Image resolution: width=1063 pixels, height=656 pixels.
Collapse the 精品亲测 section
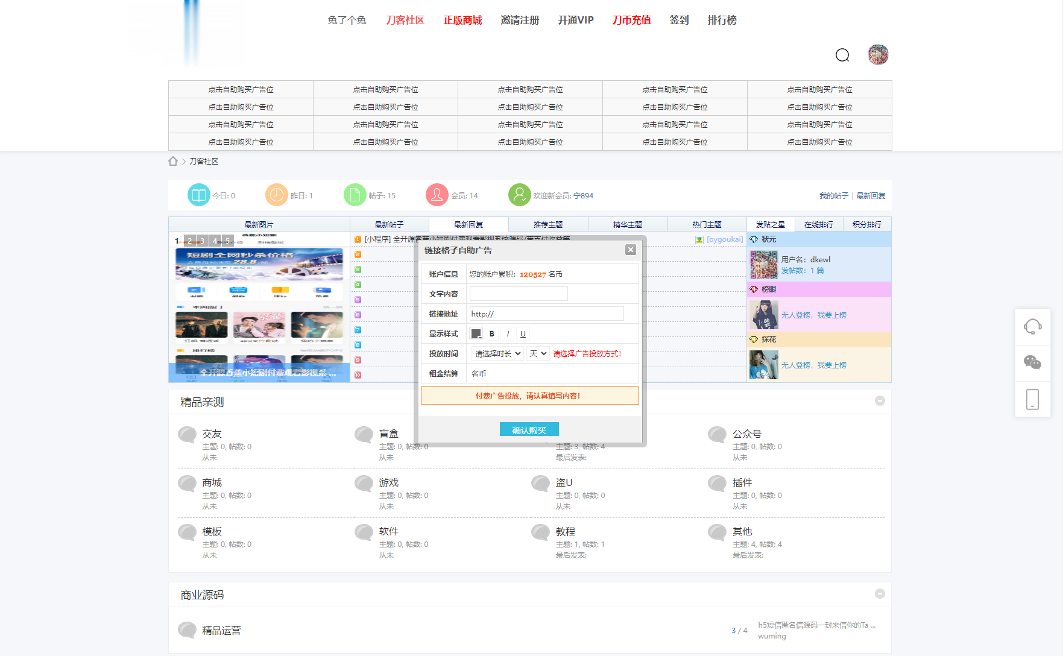coord(880,400)
